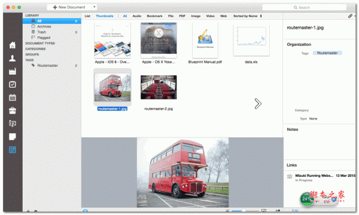
Task: Click the Archives box icon
Action: (33, 26)
